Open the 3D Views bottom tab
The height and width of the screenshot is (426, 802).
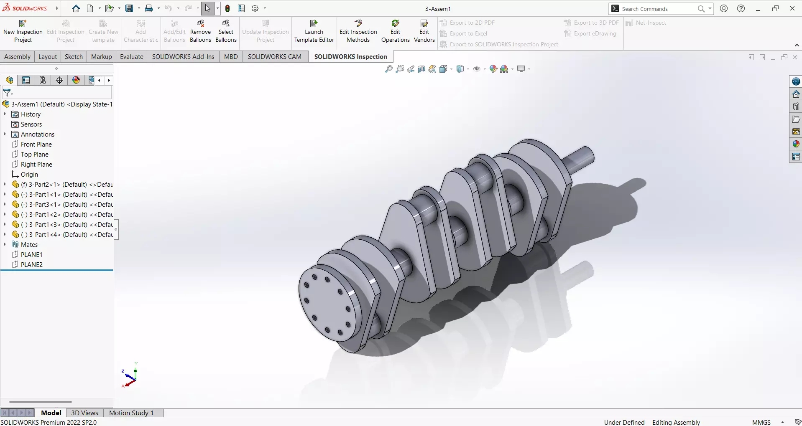84,413
